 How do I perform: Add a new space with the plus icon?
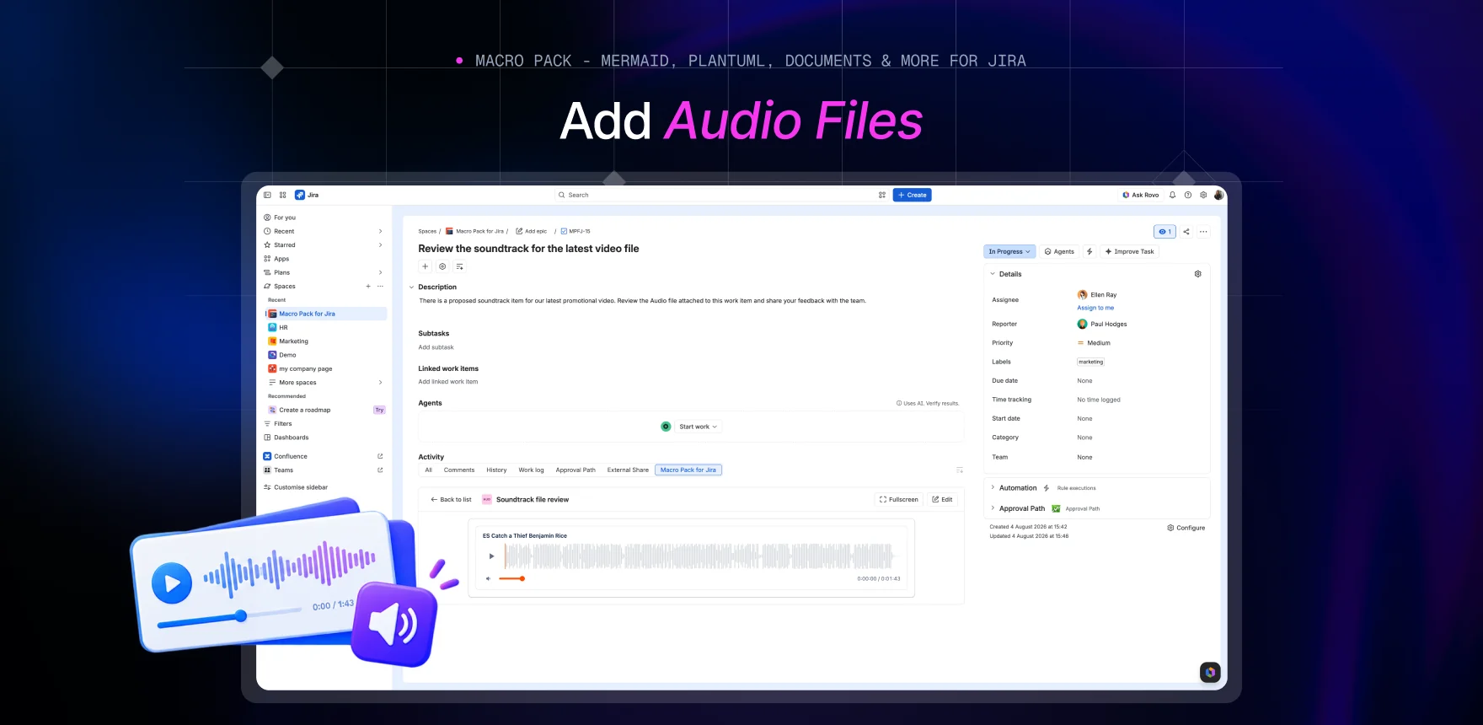(x=368, y=287)
